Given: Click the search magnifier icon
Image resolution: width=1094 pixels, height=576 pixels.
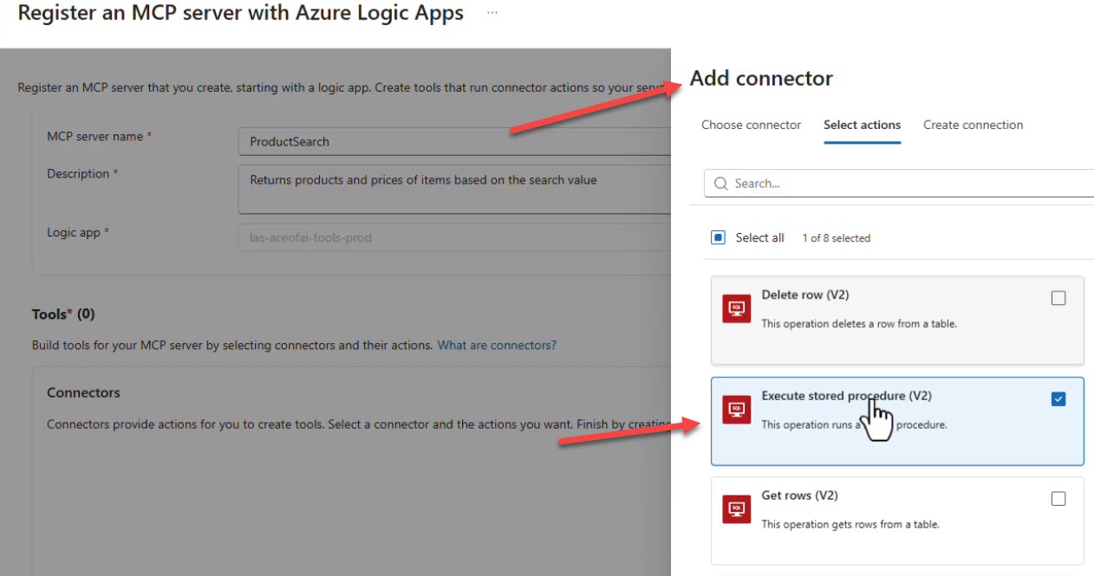Looking at the screenshot, I should pyautogui.click(x=721, y=184).
